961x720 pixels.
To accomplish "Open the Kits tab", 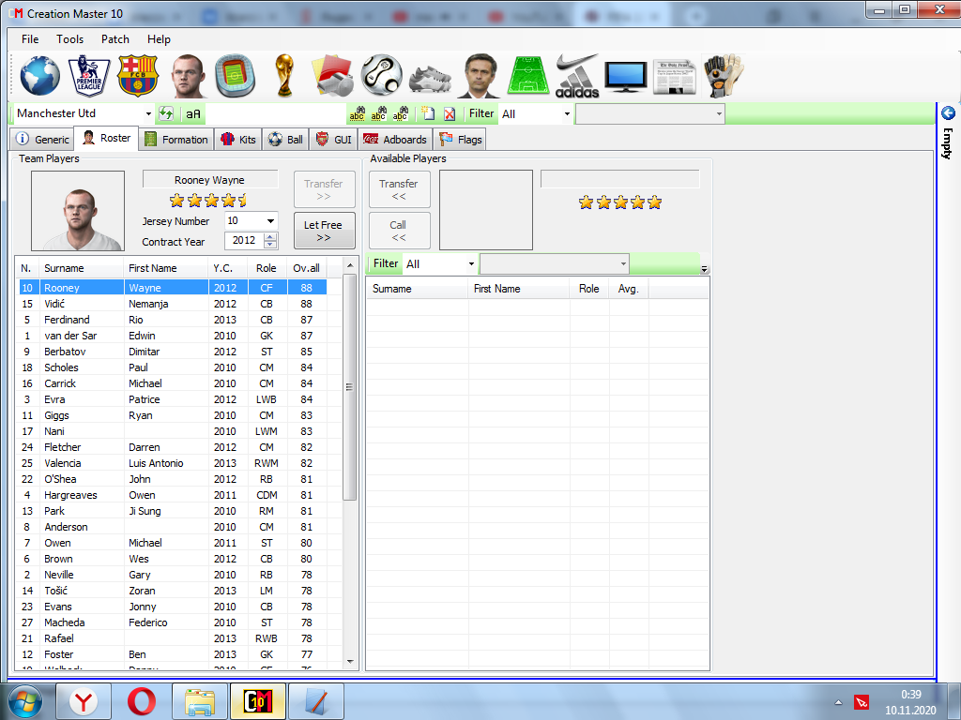I will [x=238, y=140].
